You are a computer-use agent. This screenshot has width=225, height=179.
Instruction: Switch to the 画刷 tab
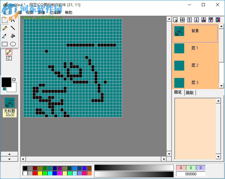189,93
